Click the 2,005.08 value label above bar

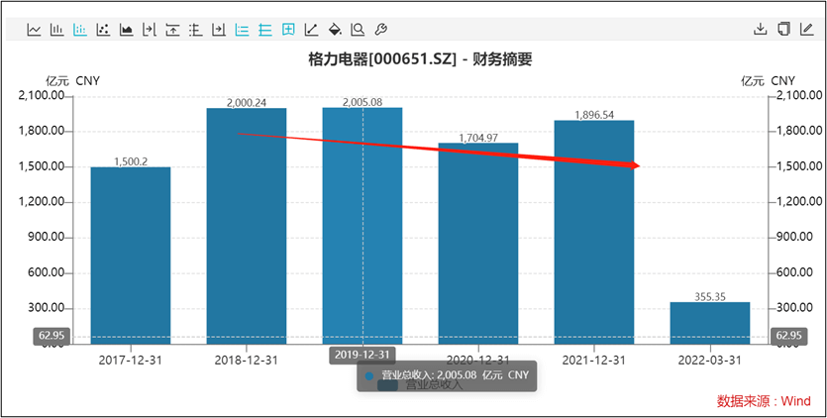click(362, 102)
